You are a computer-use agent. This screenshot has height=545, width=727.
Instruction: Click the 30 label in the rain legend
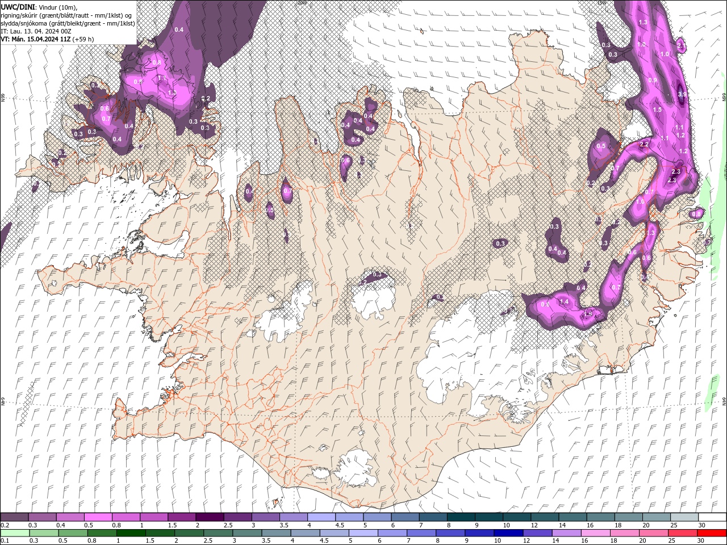[x=702, y=540]
